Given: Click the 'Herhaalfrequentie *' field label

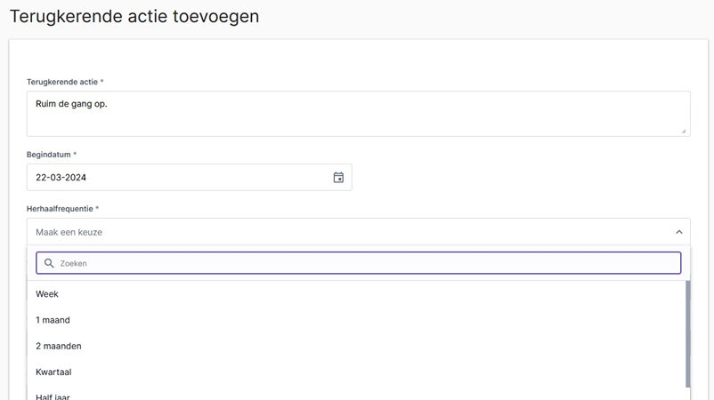Looking at the screenshot, I should [62, 209].
